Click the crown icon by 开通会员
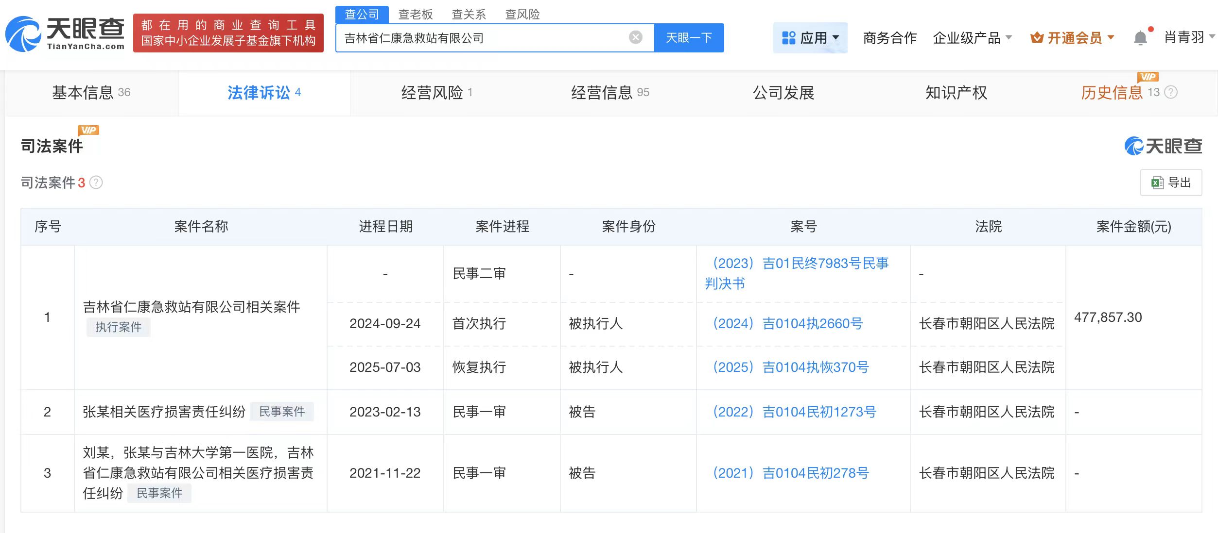The width and height of the screenshot is (1218, 533). click(1037, 38)
